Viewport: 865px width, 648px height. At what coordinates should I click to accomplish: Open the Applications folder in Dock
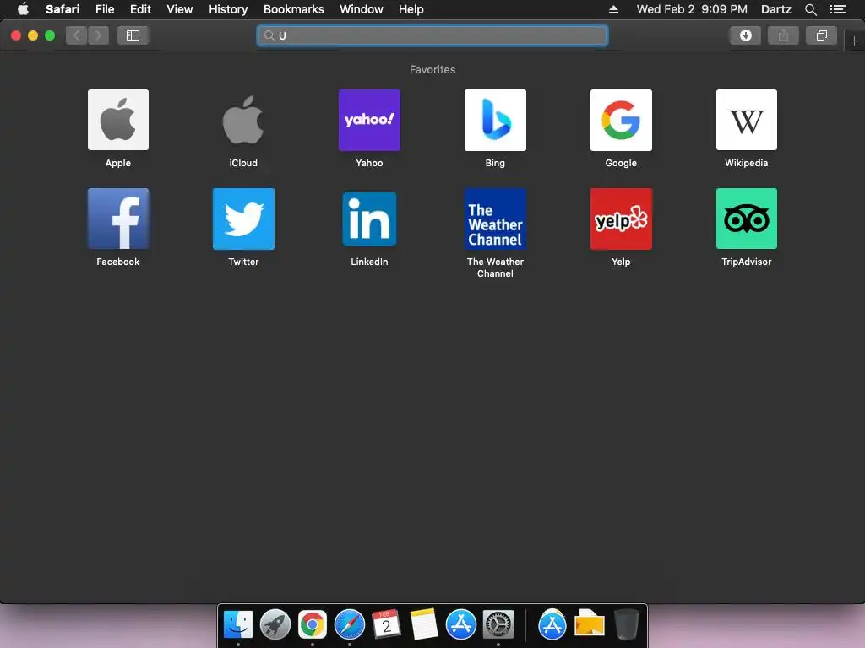pos(552,625)
